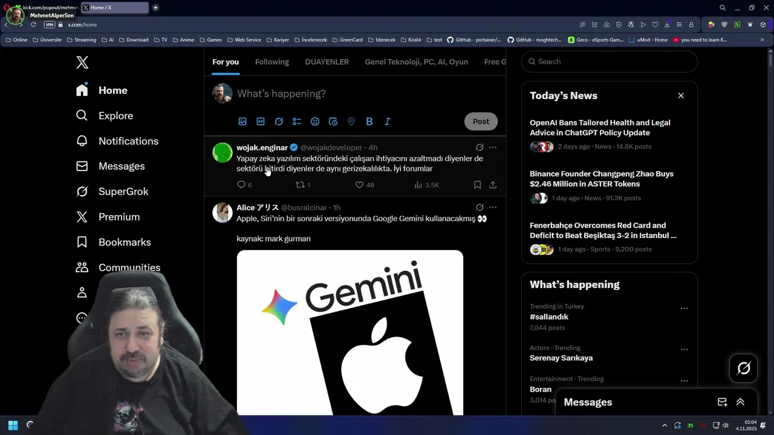Open wojak.enginar's green avatar
Viewport: 774px width, 435px height.
(223, 152)
